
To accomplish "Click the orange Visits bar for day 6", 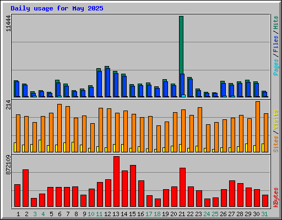I will click(x=59, y=128).
